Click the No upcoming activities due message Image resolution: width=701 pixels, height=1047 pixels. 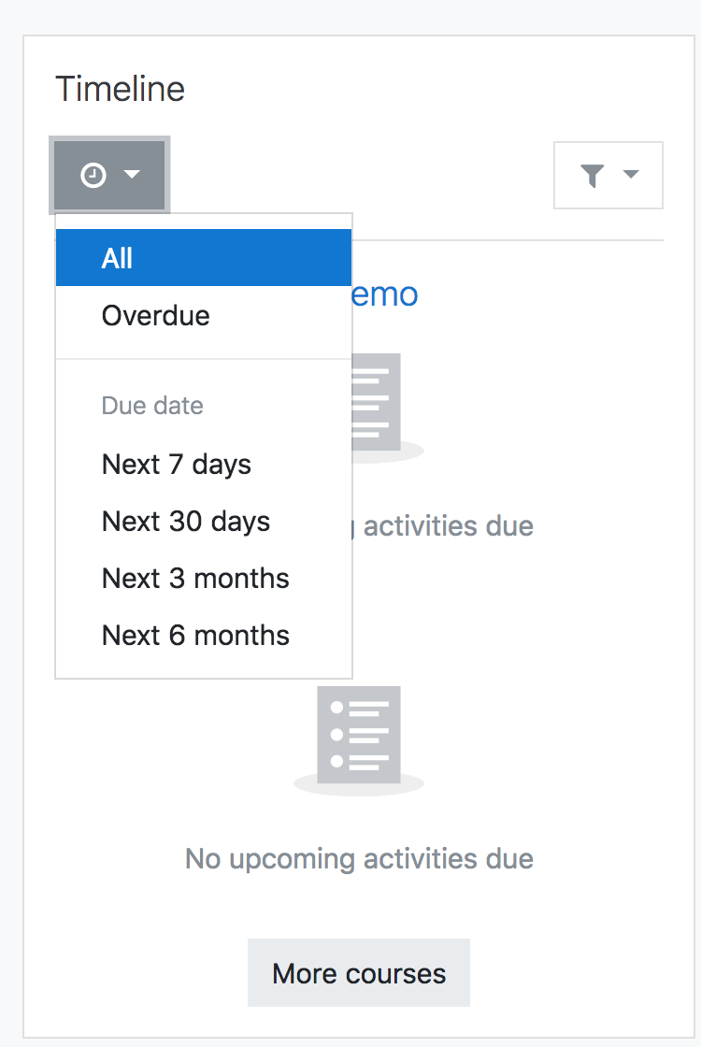[x=359, y=859]
